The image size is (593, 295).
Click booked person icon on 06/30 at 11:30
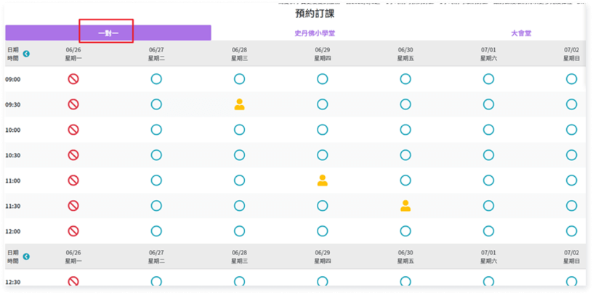click(406, 206)
